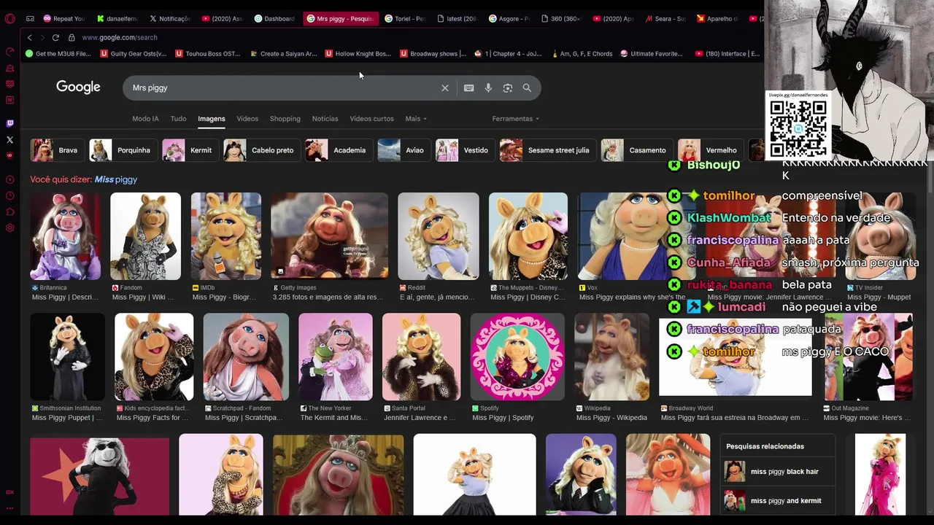934x525 pixels.
Task: Switch to the Asgore browser tab
Action: pos(509,19)
